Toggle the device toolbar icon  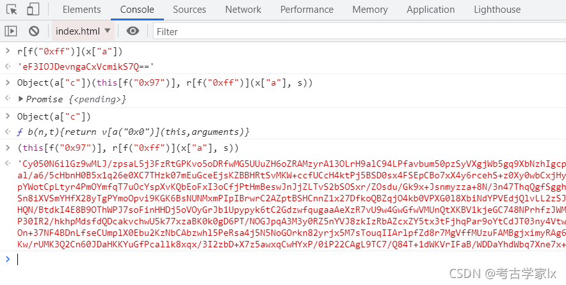click(x=33, y=10)
